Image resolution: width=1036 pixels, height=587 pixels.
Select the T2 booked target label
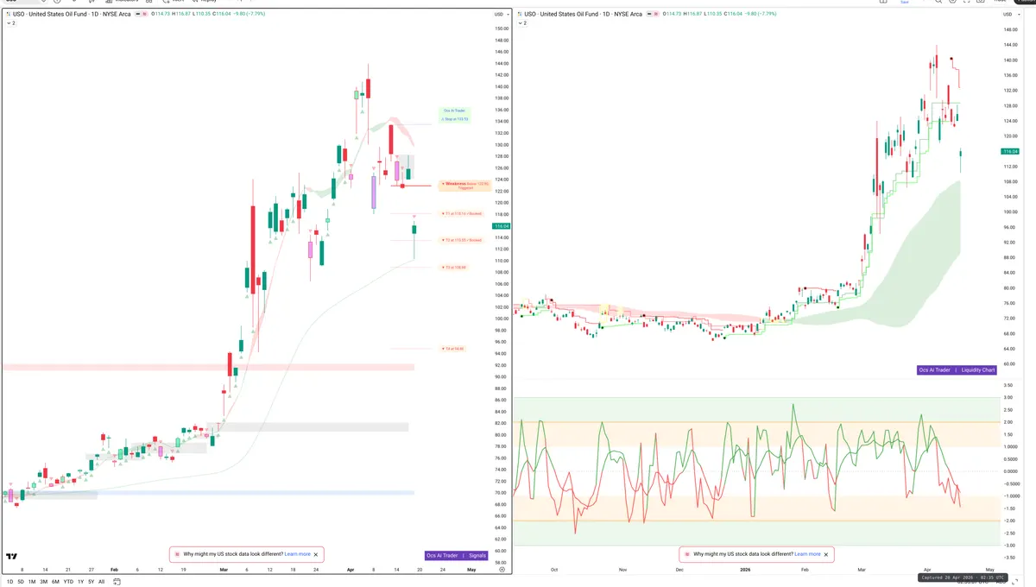462,240
